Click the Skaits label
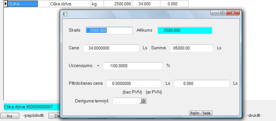 point(74,30)
